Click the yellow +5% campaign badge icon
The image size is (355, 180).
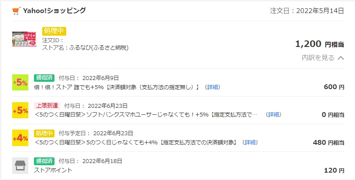[20, 110]
